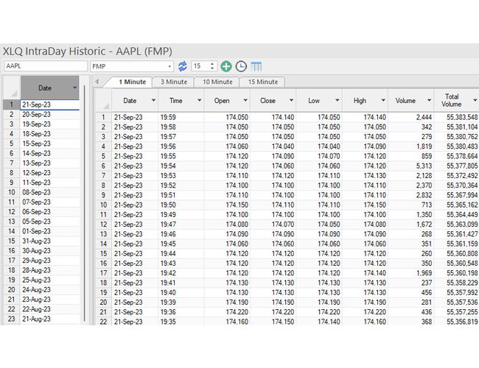
Task: Switch to the 10 Minute tab
Action: pos(217,82)
